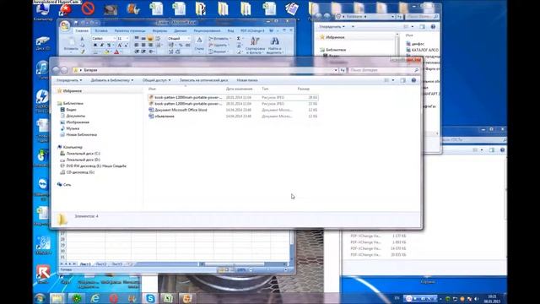Select the Лист2 sheet tab in Excel
This screenshot has width=540, height=304.
coord(100,264)
